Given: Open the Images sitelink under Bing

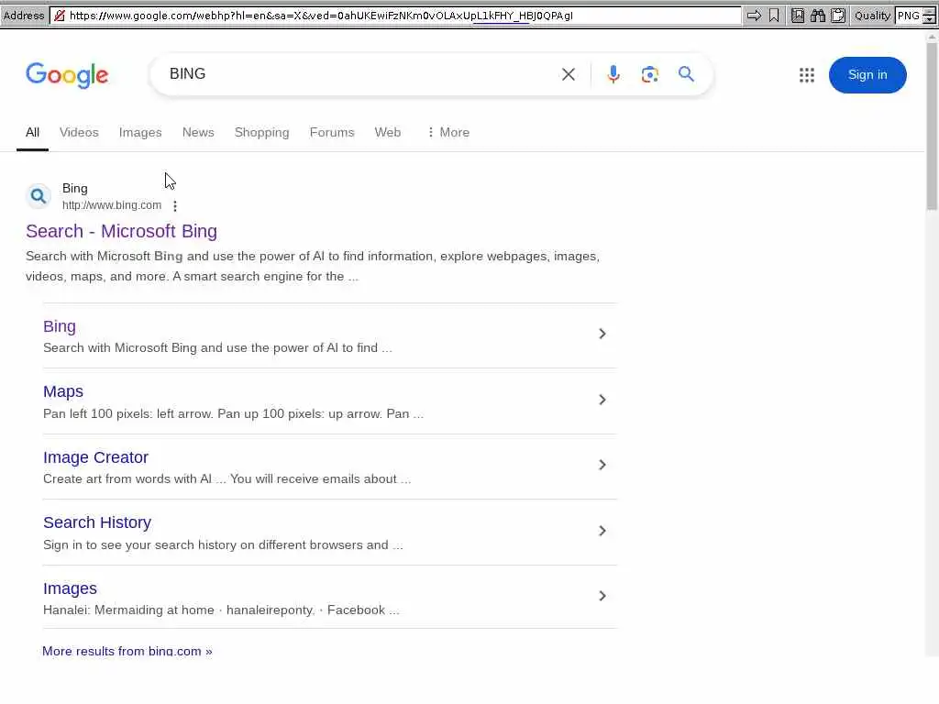Looking at the screenshot, I should 70,588.
